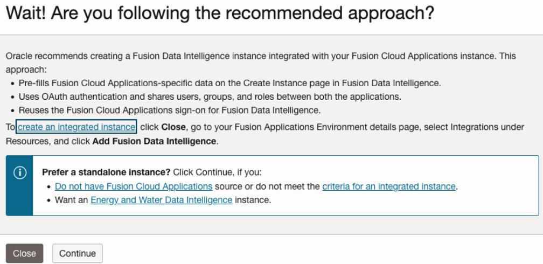Click the info icon in the blue banner
Viewport: 543px width, 264px height.
(x=19, y=172)
